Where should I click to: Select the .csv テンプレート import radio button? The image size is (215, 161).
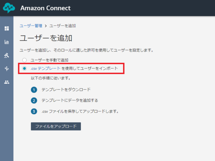coord(25,68)
